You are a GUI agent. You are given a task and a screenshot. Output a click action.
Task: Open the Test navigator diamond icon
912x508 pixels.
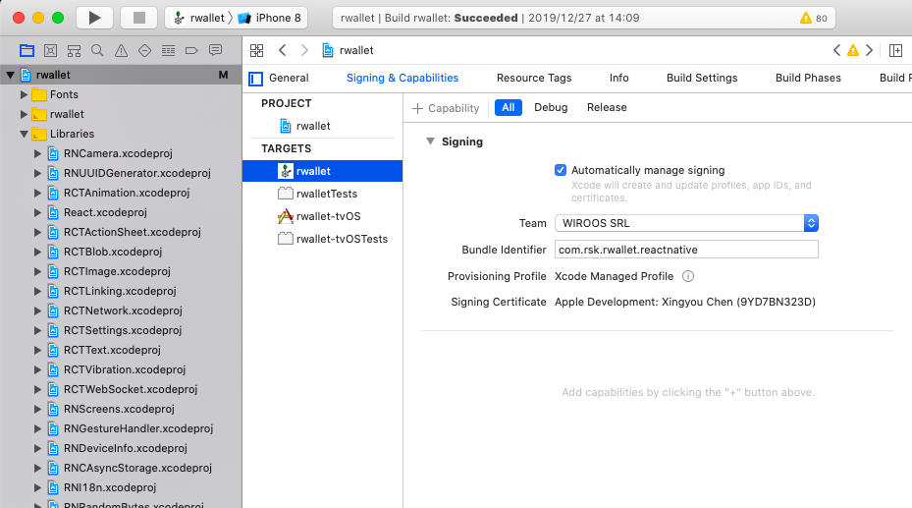tap(145, 51)
